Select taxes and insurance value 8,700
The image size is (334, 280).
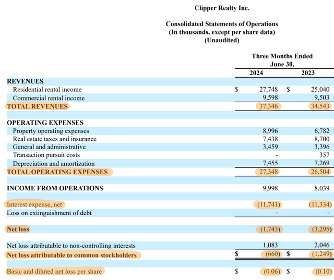tap(322, 139)
